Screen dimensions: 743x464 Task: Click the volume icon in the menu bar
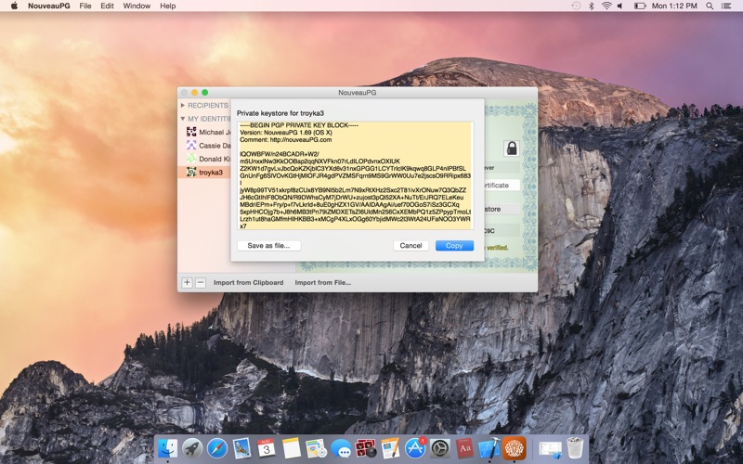620,6
